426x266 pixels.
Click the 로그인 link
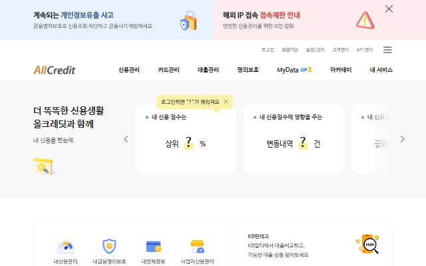268,50
